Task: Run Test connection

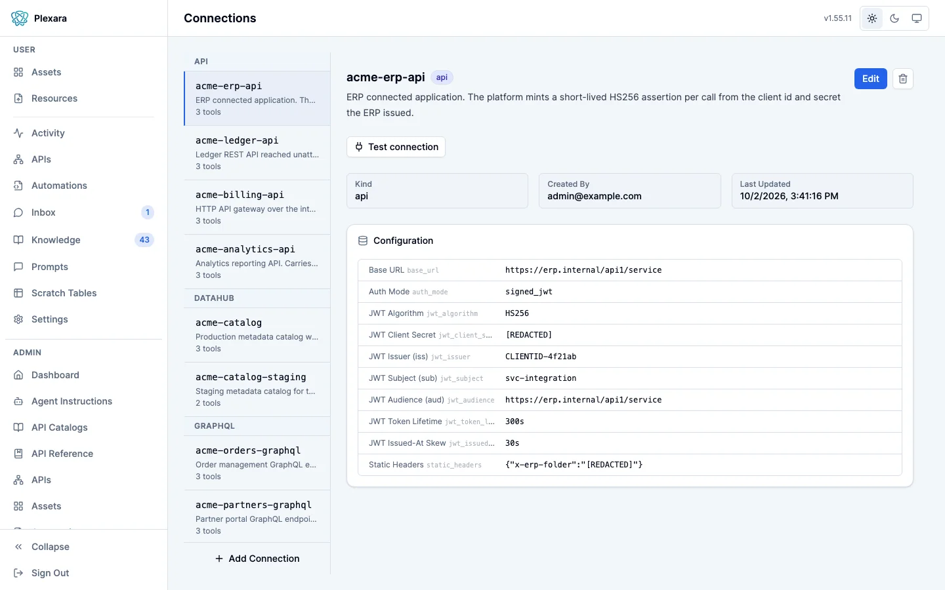Action: tap(396, 147)
